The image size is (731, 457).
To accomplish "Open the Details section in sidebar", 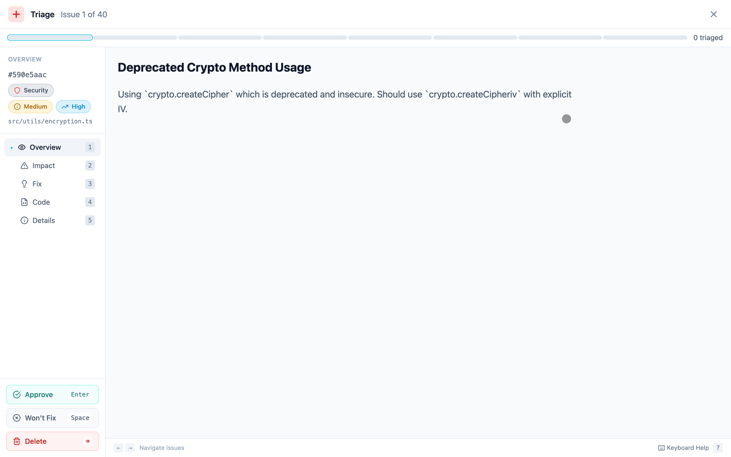I will pos(44,220).
